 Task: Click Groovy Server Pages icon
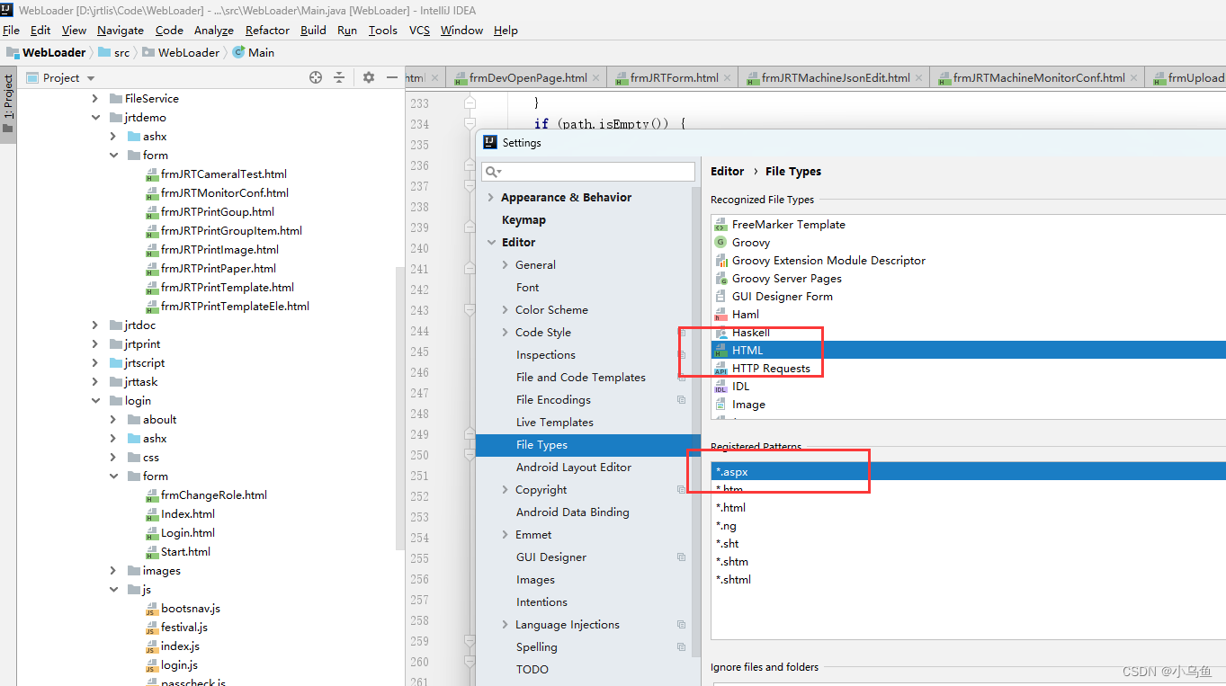720,279
